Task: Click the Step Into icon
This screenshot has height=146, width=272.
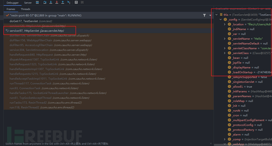Action: (x=51, y=2)
